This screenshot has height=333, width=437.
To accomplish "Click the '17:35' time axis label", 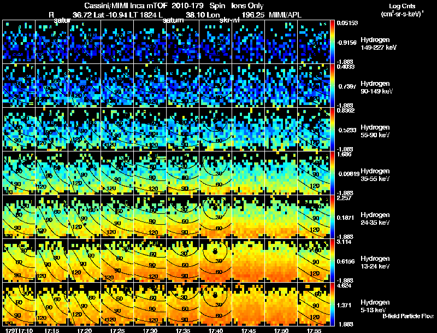I will 183,330.
